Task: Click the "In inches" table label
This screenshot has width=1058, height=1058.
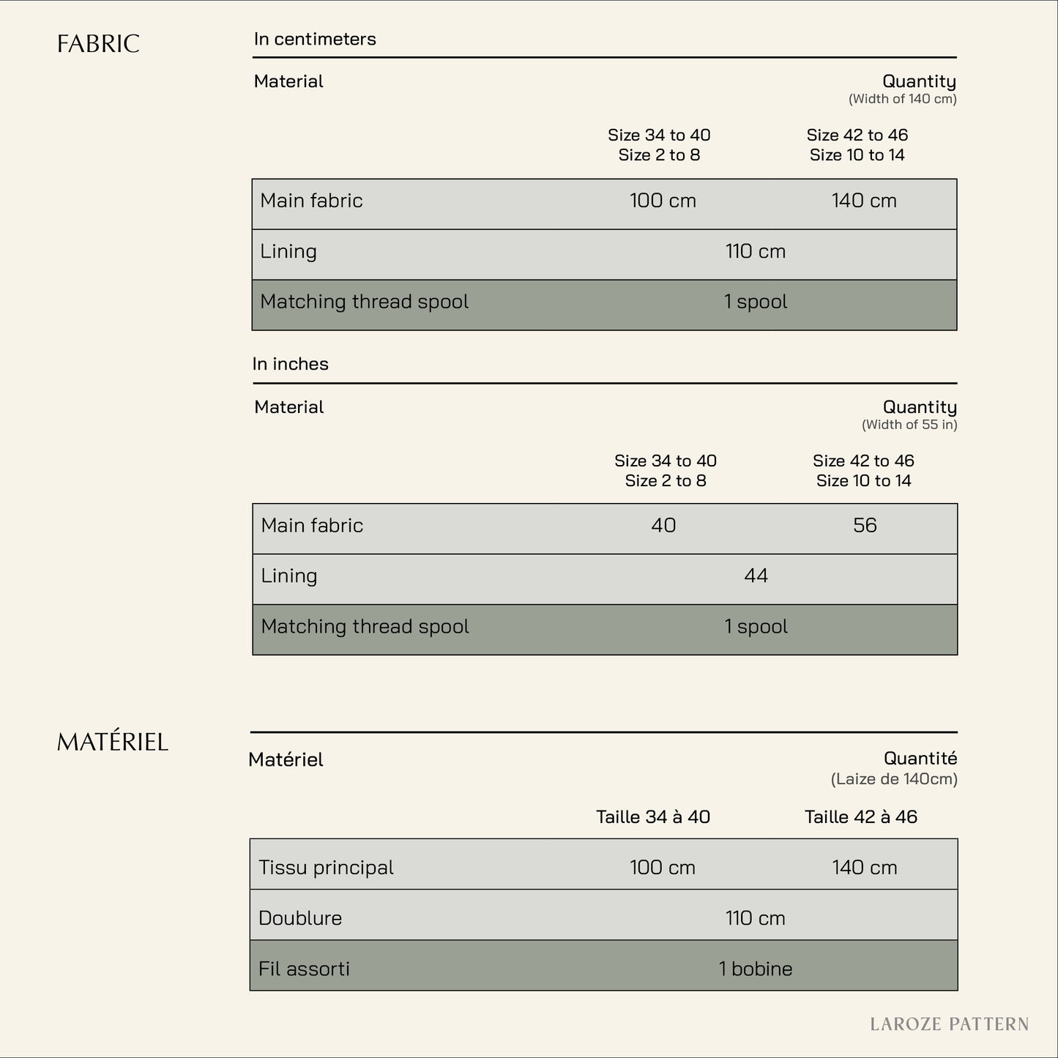Action: pos(290,364)
